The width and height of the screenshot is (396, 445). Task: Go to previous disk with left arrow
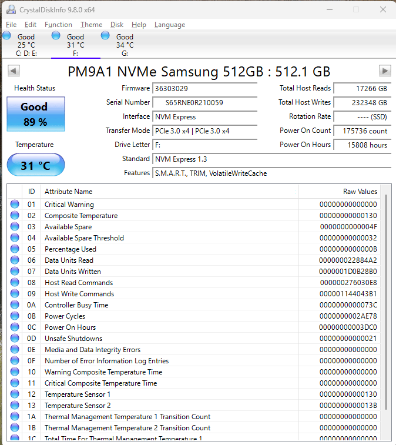pyautogui.click(x=14, y=71)
